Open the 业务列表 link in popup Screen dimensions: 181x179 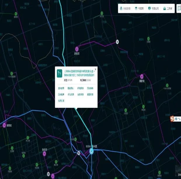pos(80,94)
